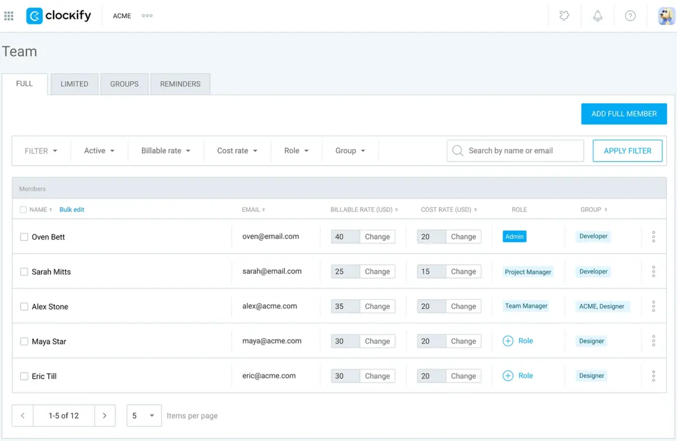Open Oven Bett's row options menu
Image resolution: width=677 pixels, height=441 pixels.
pyautogui.click(x=653, y=237)
